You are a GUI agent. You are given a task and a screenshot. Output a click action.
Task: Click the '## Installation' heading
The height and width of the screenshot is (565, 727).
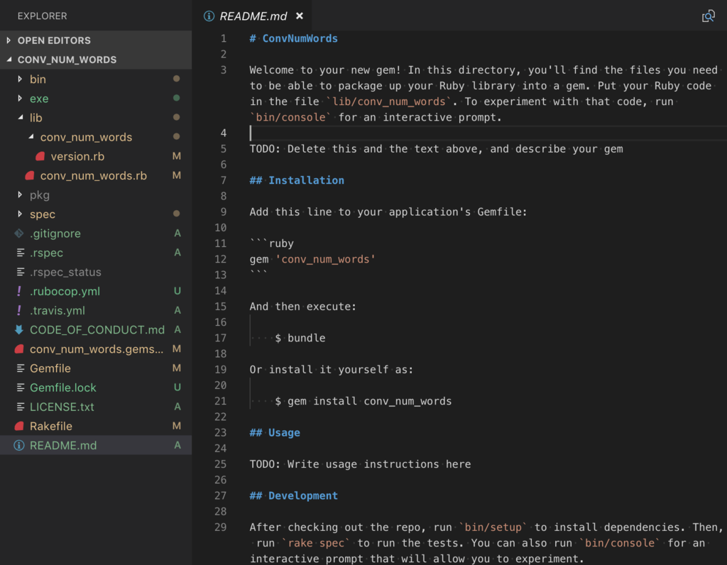coord(297,180)
